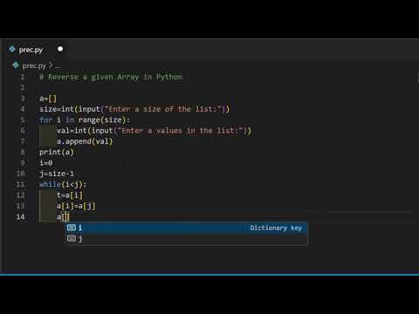This screenshot has width=419, height=314.
Task: Click line number 1 in the gutter
Action: [23, 77]
